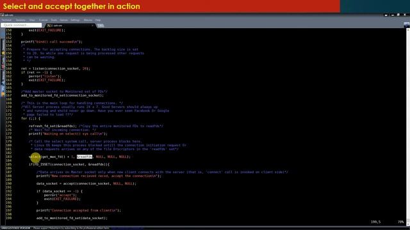Click data_socket = accept( line 190
410x230 pixels.
click(86, 183)
